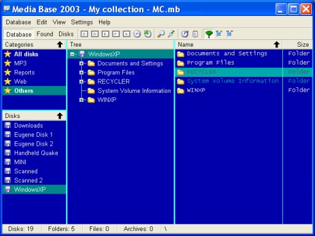Scan drive E: from the toolbar
Image resolution: width=315 pixels, height=236 pixels.
[x=105, y=34]
